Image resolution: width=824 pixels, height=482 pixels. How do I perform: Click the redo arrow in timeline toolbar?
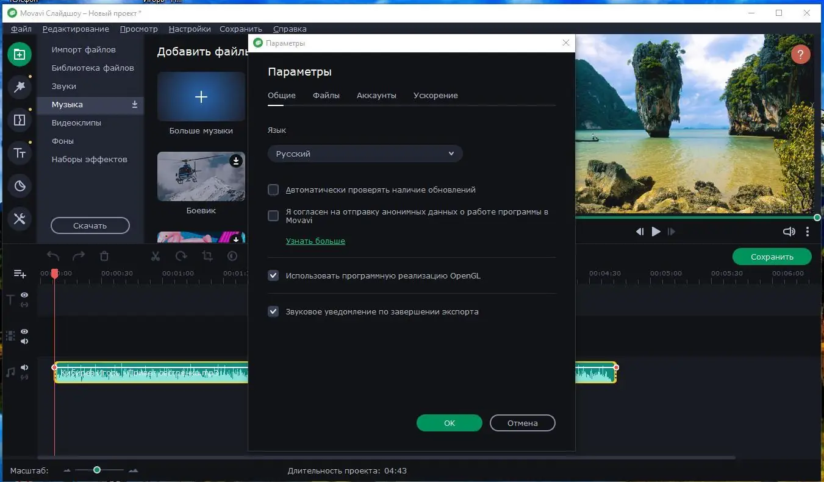click(79, 257)
